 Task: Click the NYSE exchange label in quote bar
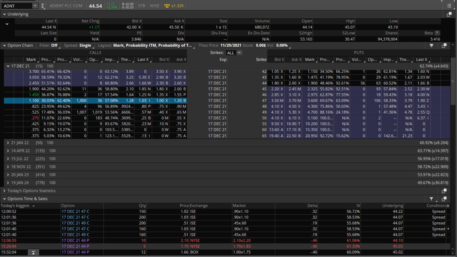coord(154,6)
